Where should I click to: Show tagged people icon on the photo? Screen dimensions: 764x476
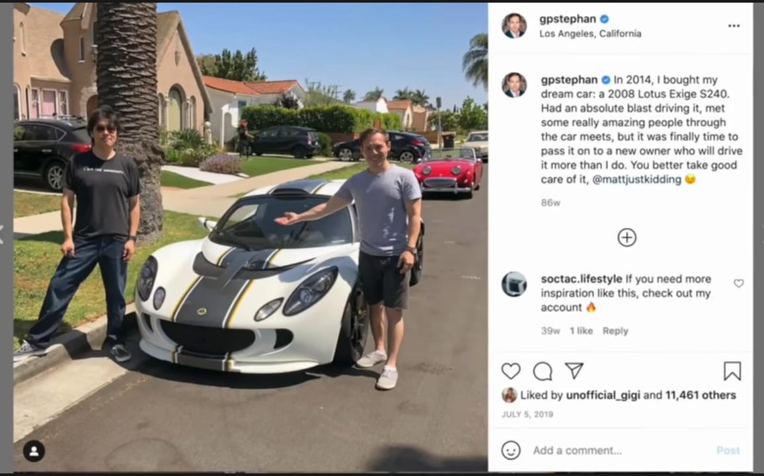[x=34, y=451]
